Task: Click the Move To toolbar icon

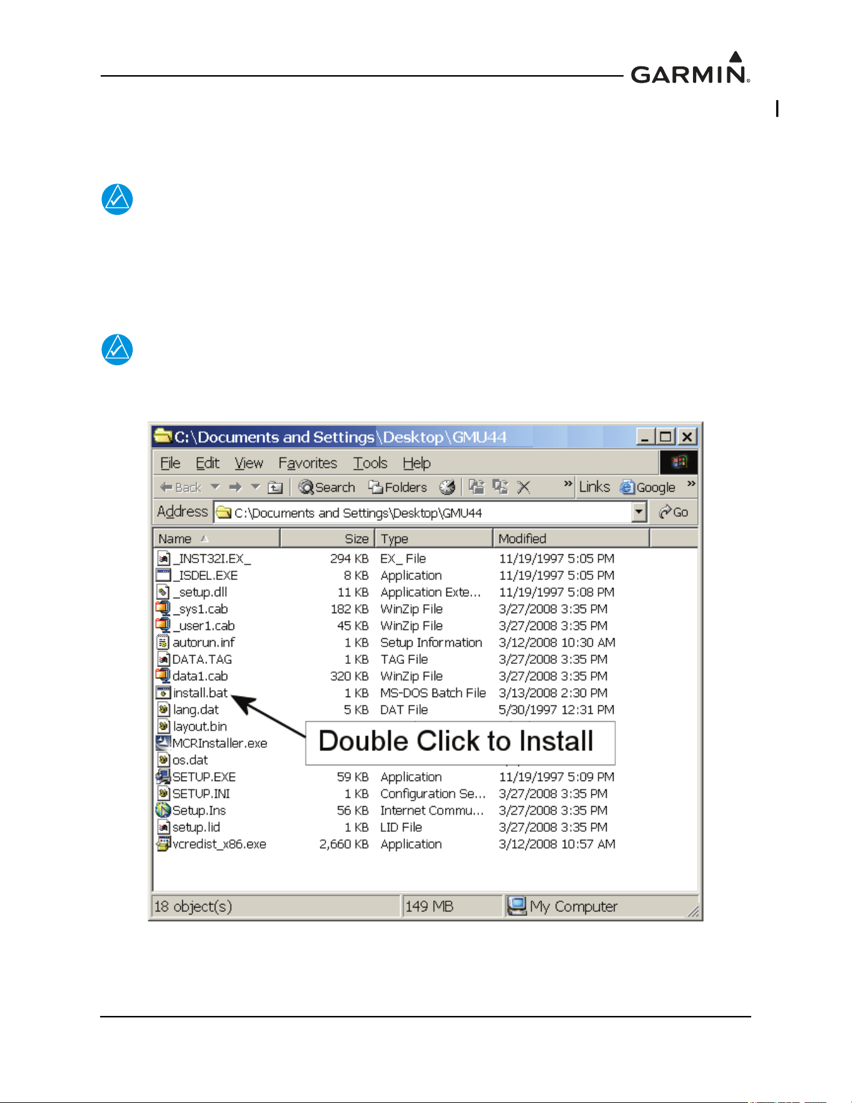Action: tap(477, 487)
